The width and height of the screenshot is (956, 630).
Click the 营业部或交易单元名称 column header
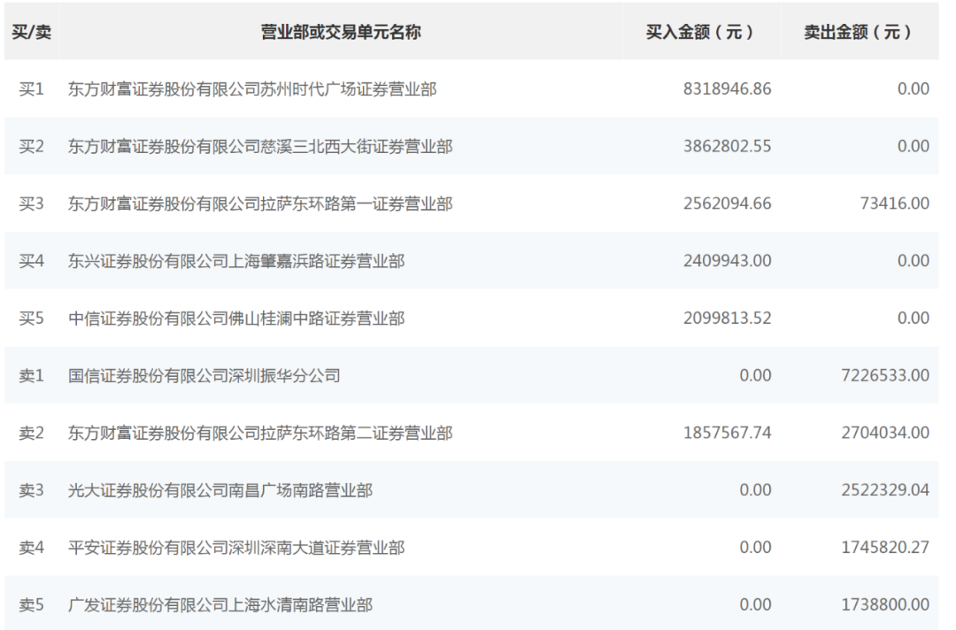point(341,32)
